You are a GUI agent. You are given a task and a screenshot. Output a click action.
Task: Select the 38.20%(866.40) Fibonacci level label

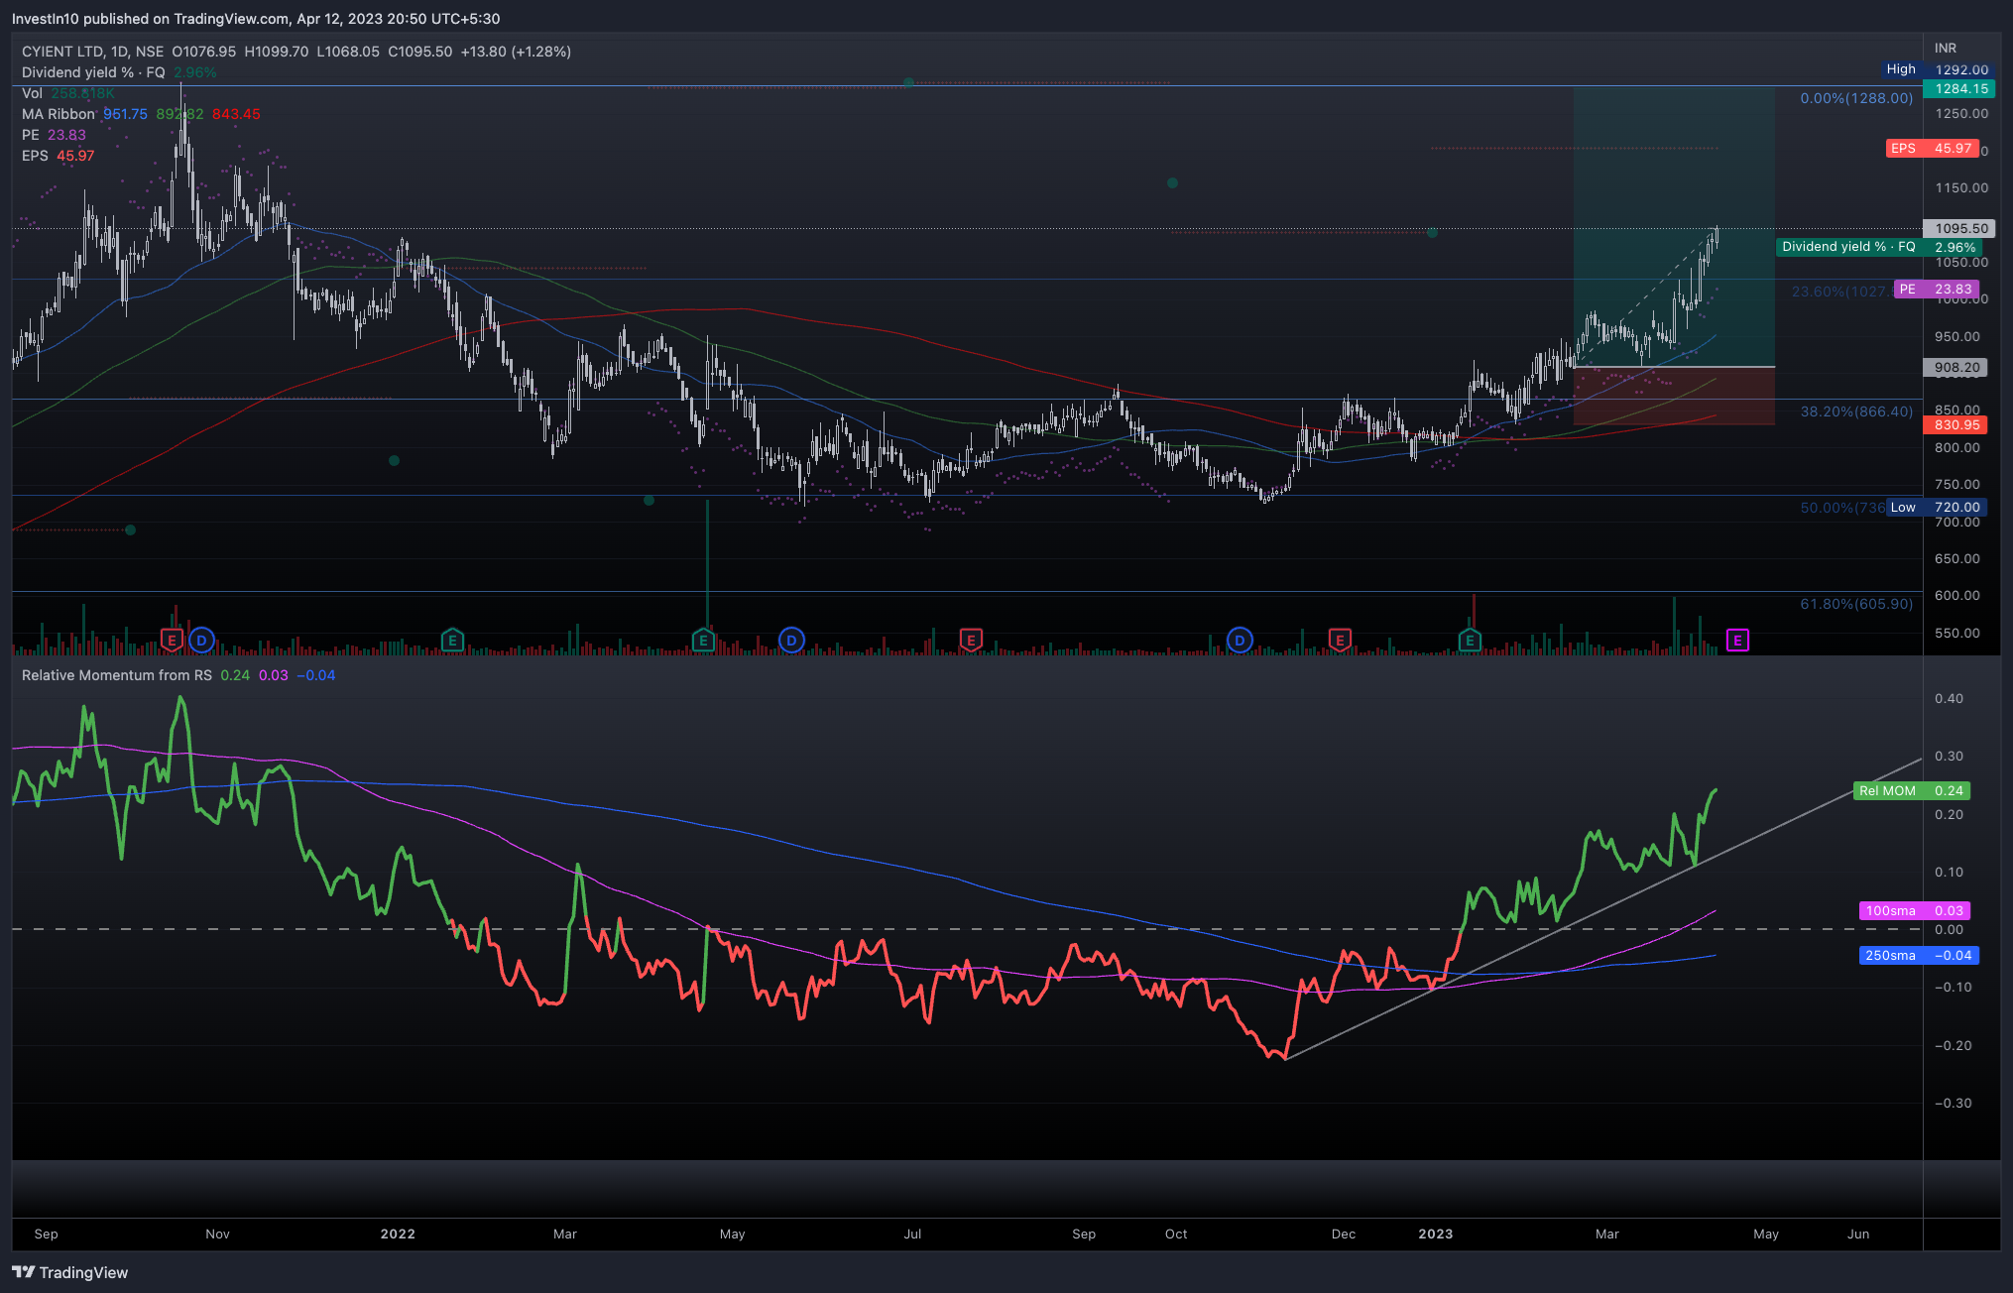tap(1856, 411)
